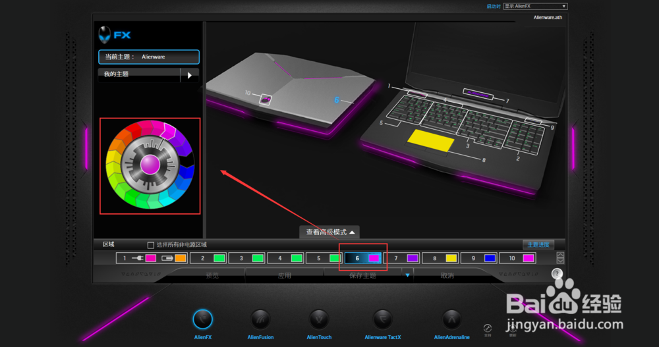Click zone 7 purple color swatch
659x347 pixels.
tap(413, 258)
